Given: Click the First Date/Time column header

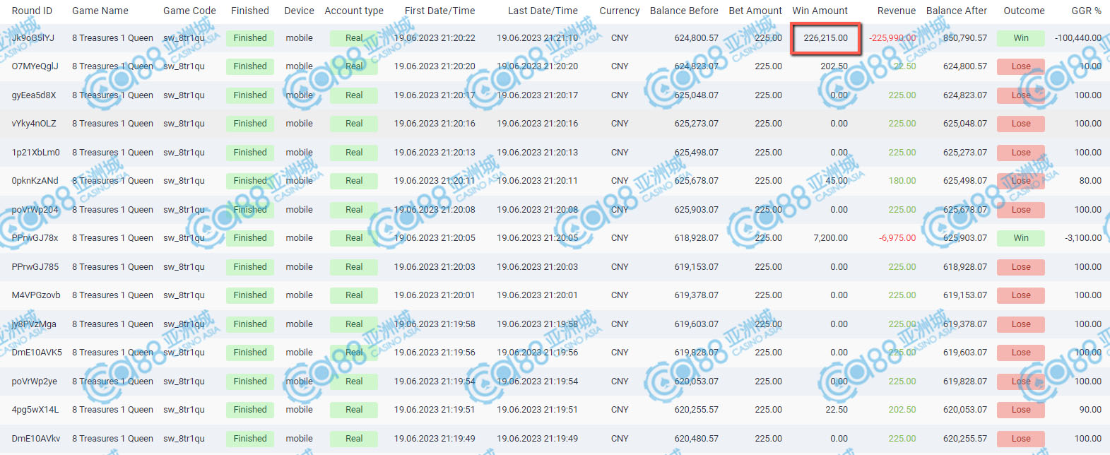Looking at the screenshot, I should tap(439, 11).
